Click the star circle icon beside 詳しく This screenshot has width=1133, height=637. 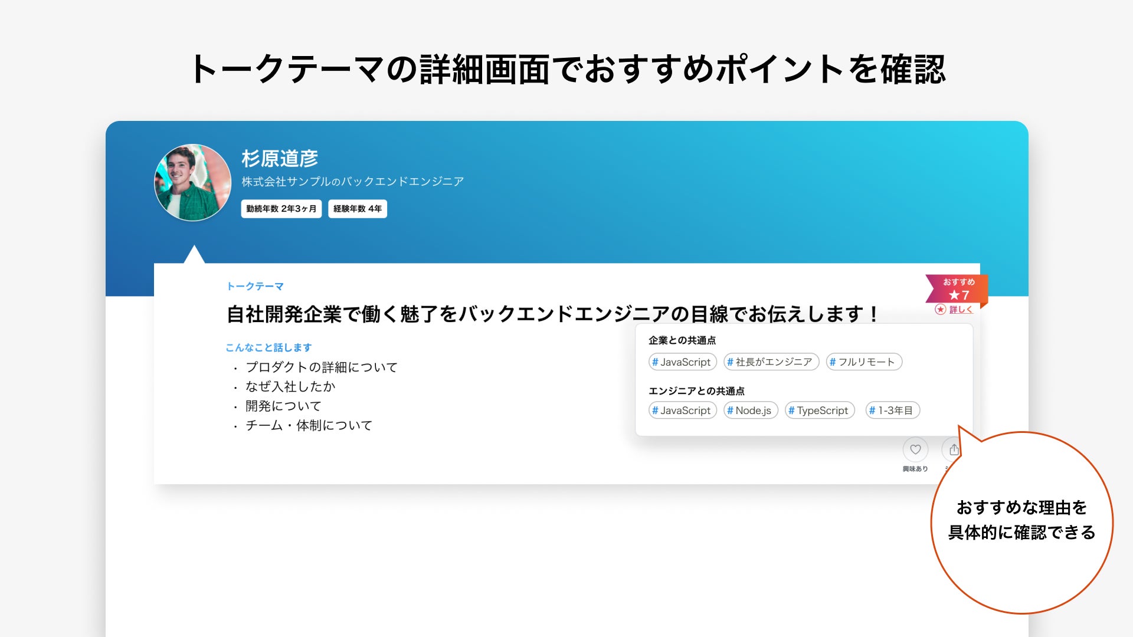(941, 310)
